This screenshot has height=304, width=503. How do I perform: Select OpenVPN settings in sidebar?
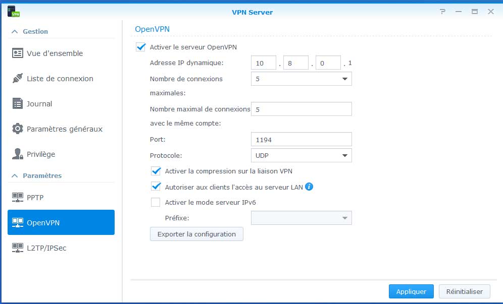(61, 222)
